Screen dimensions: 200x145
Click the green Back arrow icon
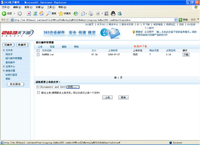tap(4, 13)
